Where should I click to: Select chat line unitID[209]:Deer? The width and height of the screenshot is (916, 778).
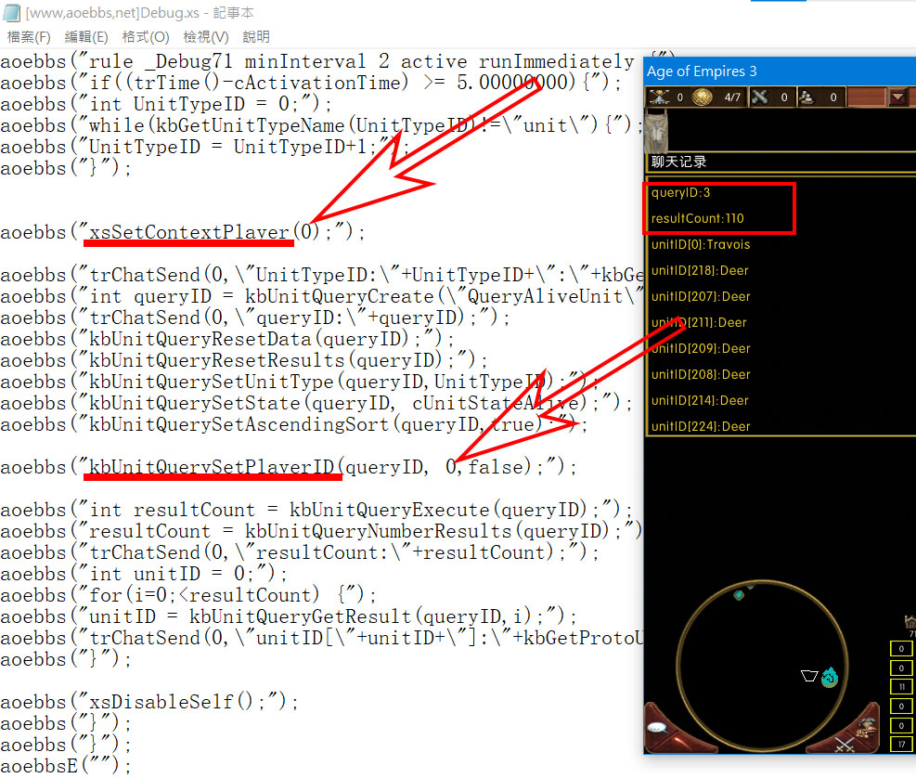coord(701,348)
